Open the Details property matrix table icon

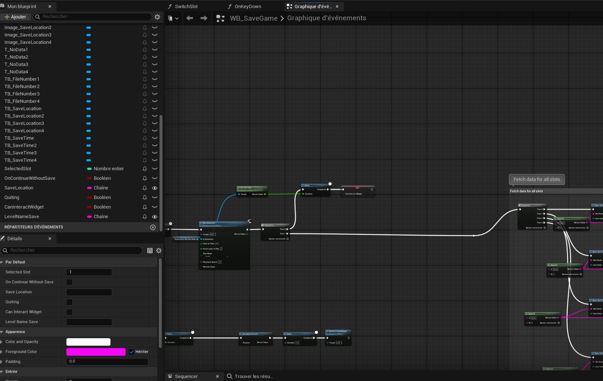point(150,251)
